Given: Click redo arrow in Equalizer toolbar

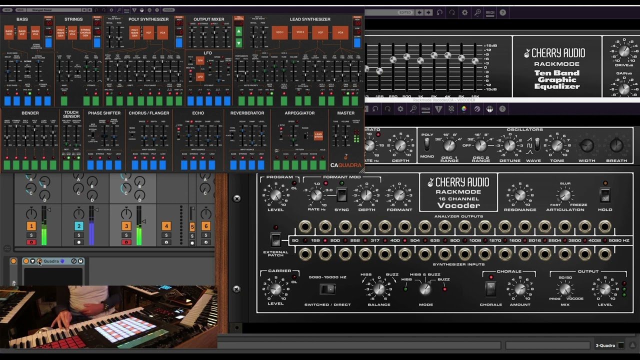Looking at the screenshot, I should [x=452, y=12].
